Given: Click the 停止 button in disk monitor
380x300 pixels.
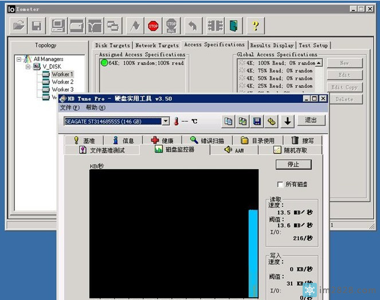Looking at the screenshot, I should point(293,165).
